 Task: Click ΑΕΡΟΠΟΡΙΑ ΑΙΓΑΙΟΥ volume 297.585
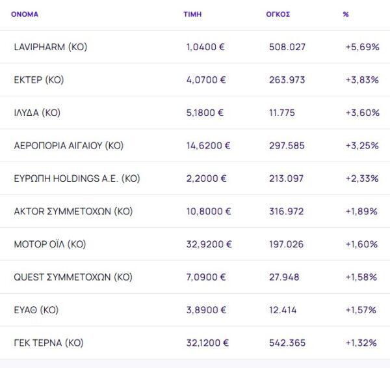click(x=287, y=146)
